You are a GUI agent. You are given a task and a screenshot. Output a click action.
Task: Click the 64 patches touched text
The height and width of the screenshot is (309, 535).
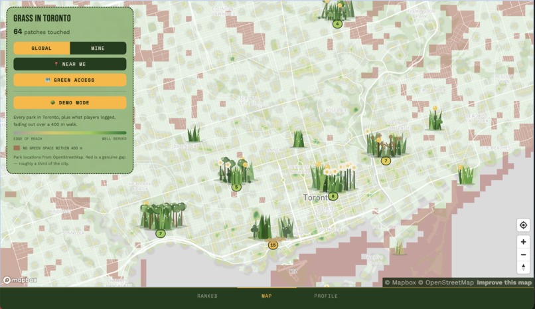[x=42, y=32]
